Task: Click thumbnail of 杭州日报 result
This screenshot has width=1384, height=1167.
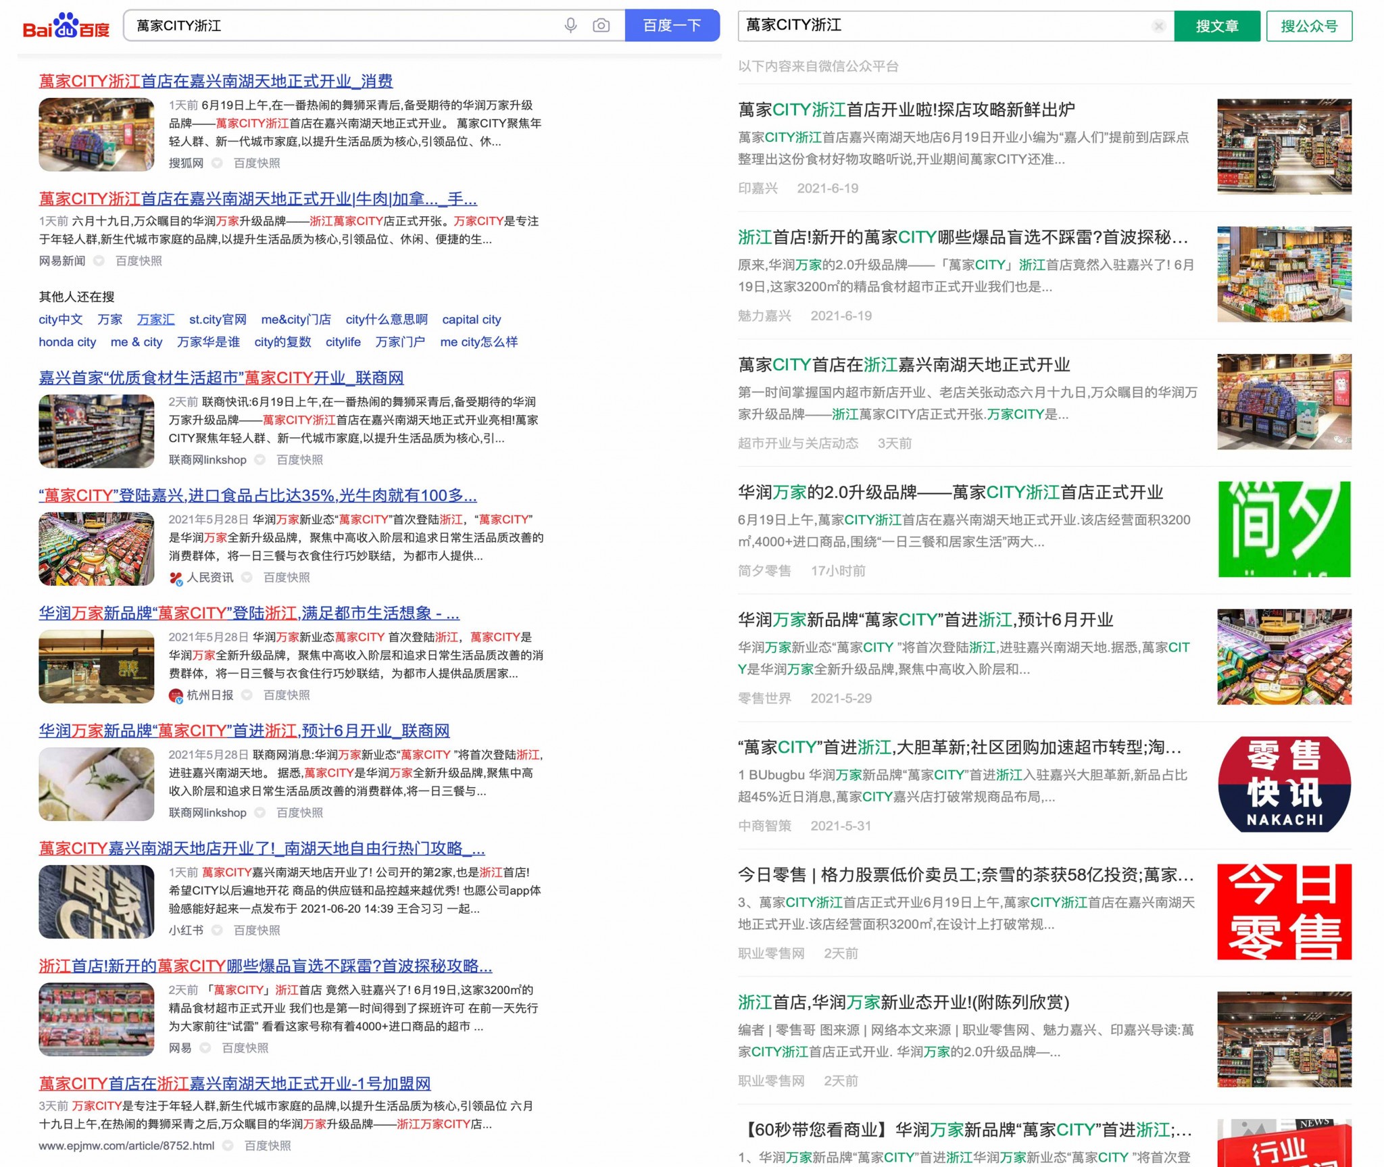Action: (x=96, y=666)
